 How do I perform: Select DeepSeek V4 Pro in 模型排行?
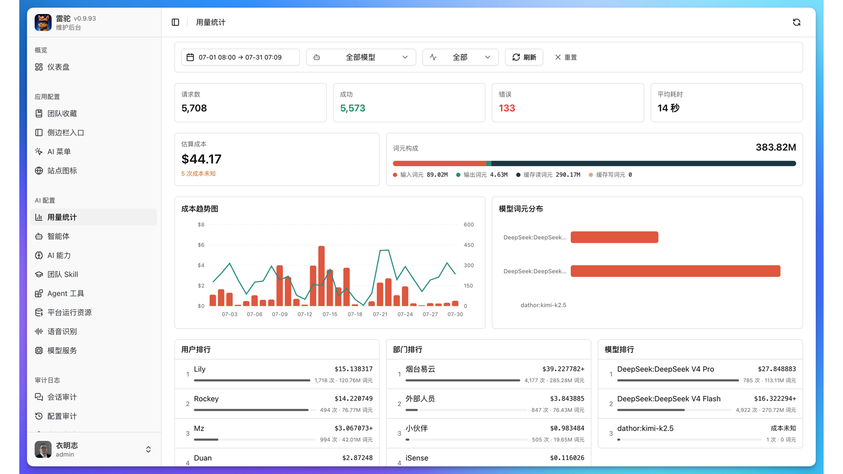coord(700,374)
